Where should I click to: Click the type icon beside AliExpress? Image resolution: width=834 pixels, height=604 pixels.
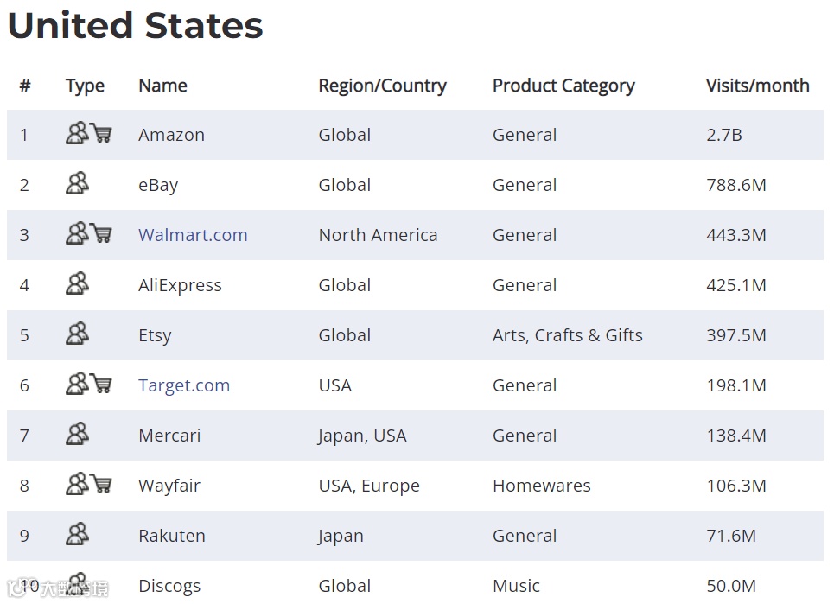[x=78, y=283]
